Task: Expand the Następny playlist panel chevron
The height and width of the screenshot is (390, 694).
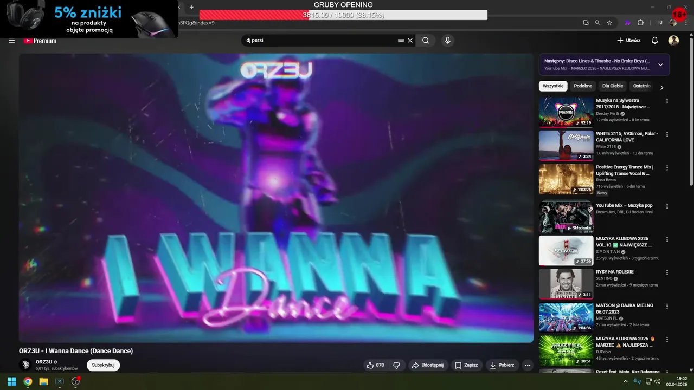Action: point(660,64)
